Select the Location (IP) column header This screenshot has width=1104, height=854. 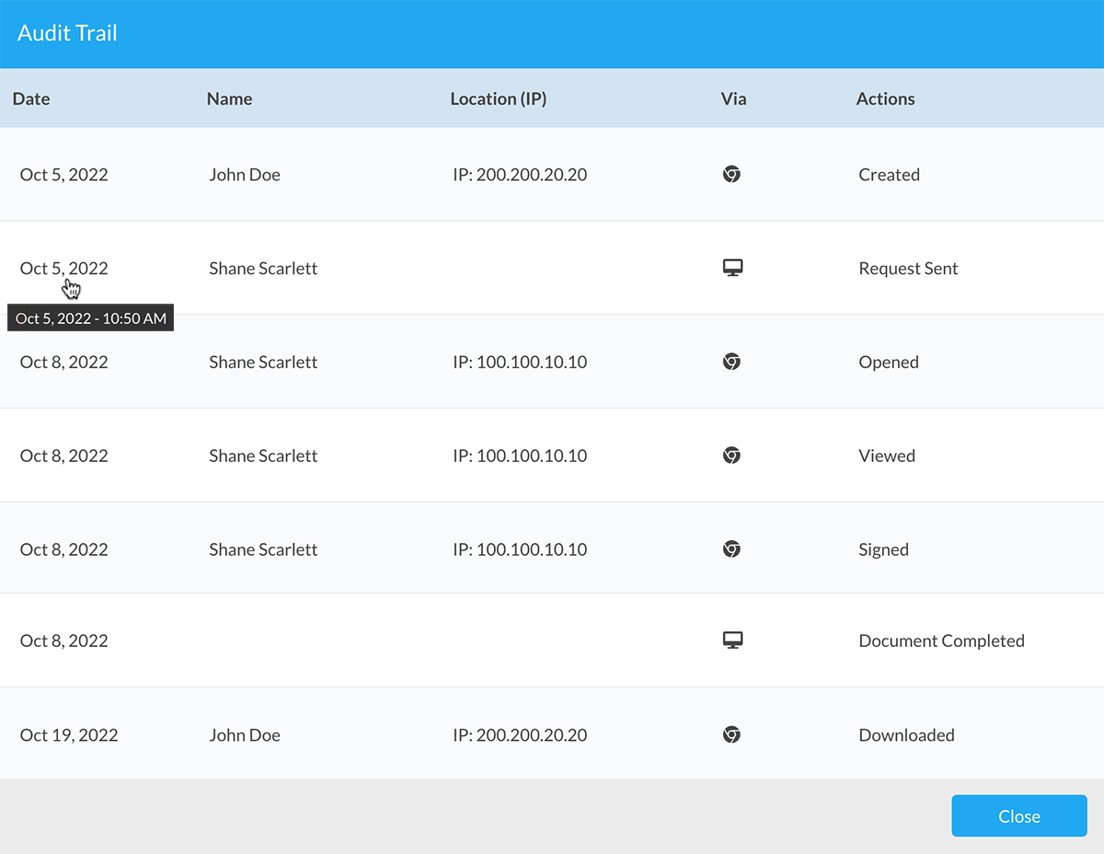(498, 98)
